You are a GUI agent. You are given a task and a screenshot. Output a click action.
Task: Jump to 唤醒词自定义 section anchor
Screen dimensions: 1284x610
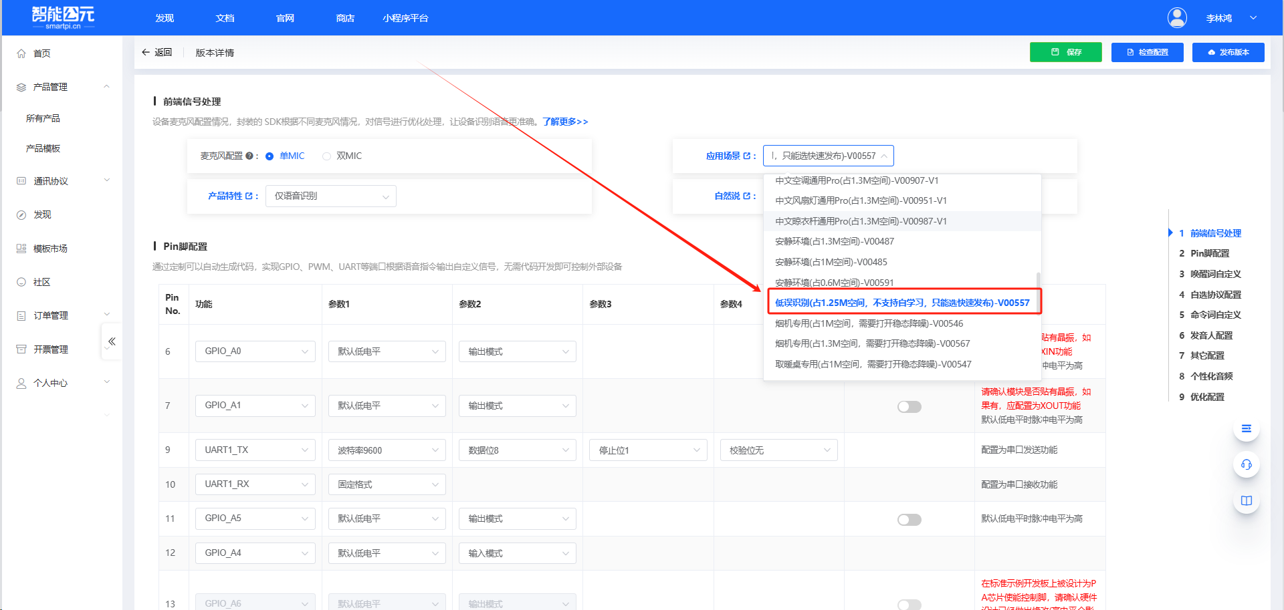pyautogui.click(x=1215, y=274)
